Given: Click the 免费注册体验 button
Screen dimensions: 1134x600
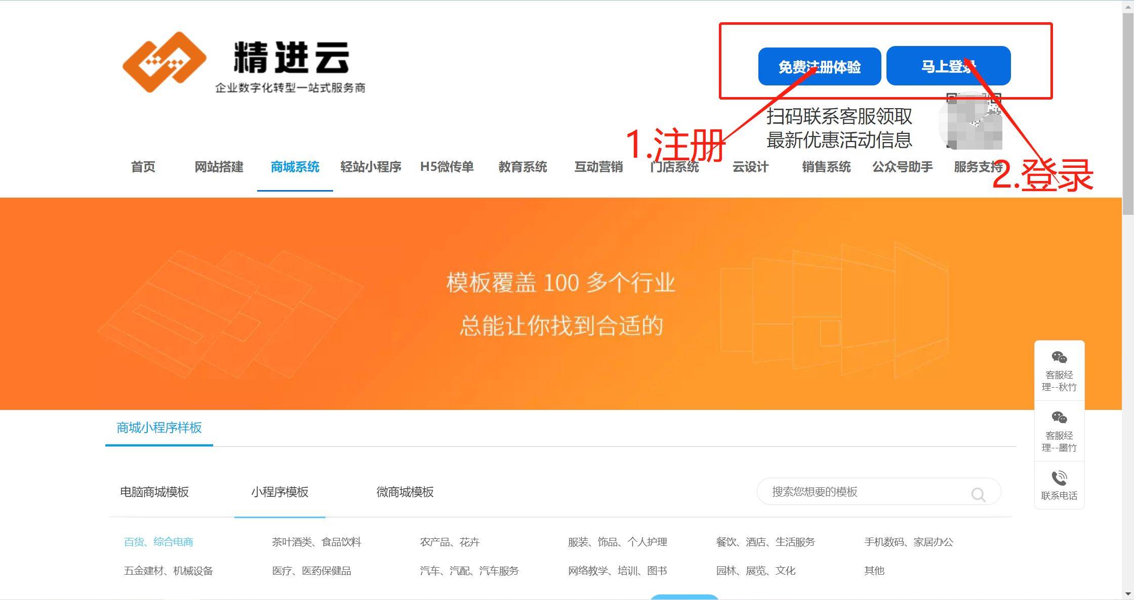Looking at the screenshot, I should [820, 67].
